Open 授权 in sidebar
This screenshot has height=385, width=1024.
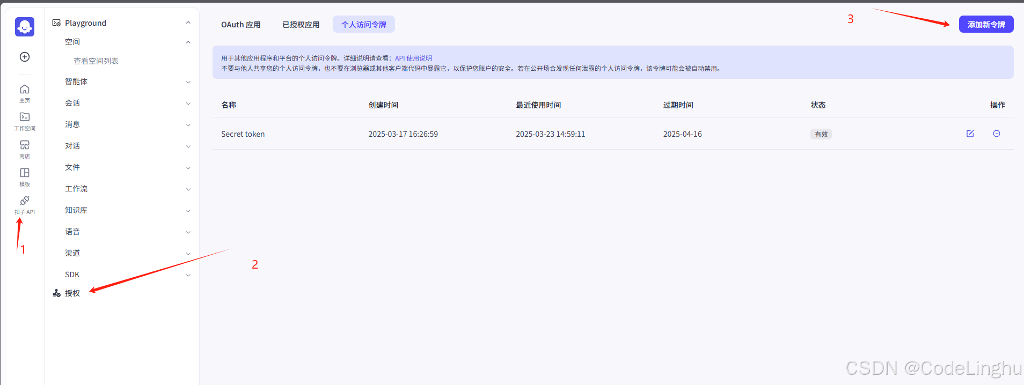point(72,293)
